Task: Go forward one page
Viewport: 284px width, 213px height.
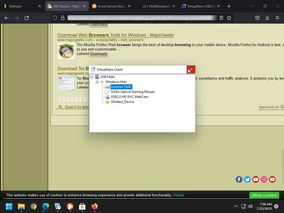Action: pyautogui.click(x=17, y=18)
